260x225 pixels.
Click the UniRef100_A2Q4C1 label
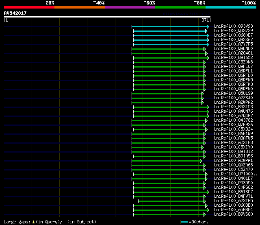[x=233, y=53]
